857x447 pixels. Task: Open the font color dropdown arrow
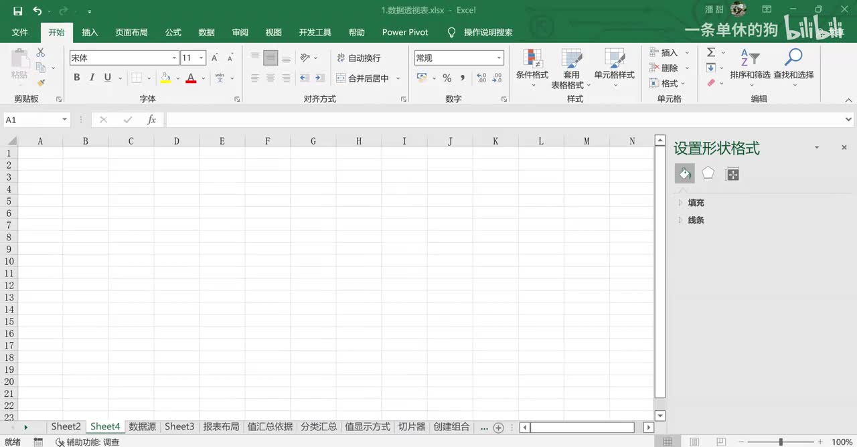point(203,78)
